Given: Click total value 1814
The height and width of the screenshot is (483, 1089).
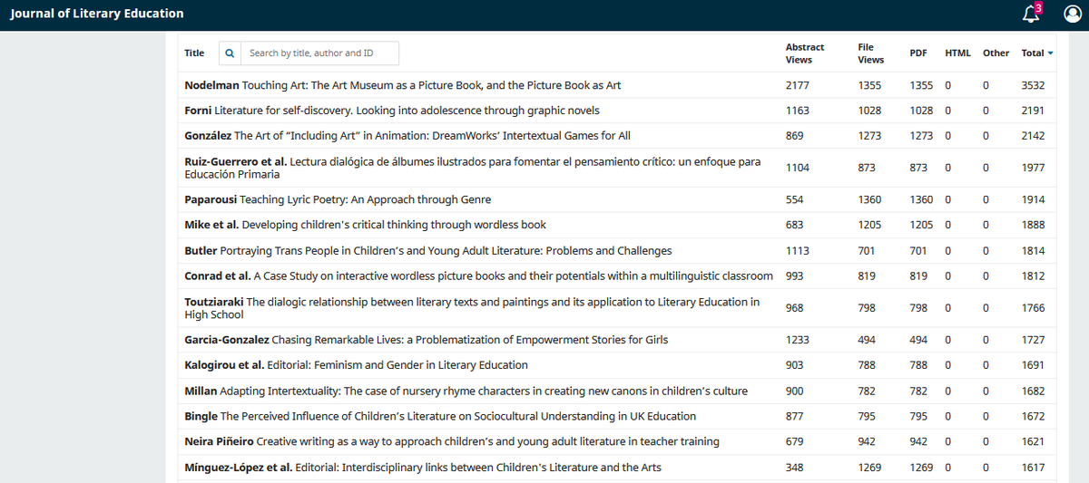Looking at the screenshot, I should pos(1033,250).
